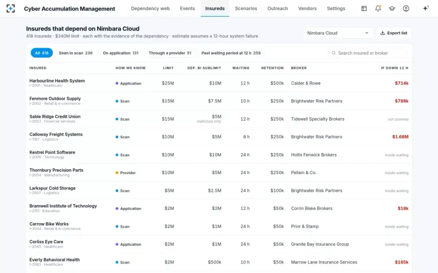Viewport: 438px width, 273px height.
Task: Filter by Through a provider 51
Action: [170, 53]
